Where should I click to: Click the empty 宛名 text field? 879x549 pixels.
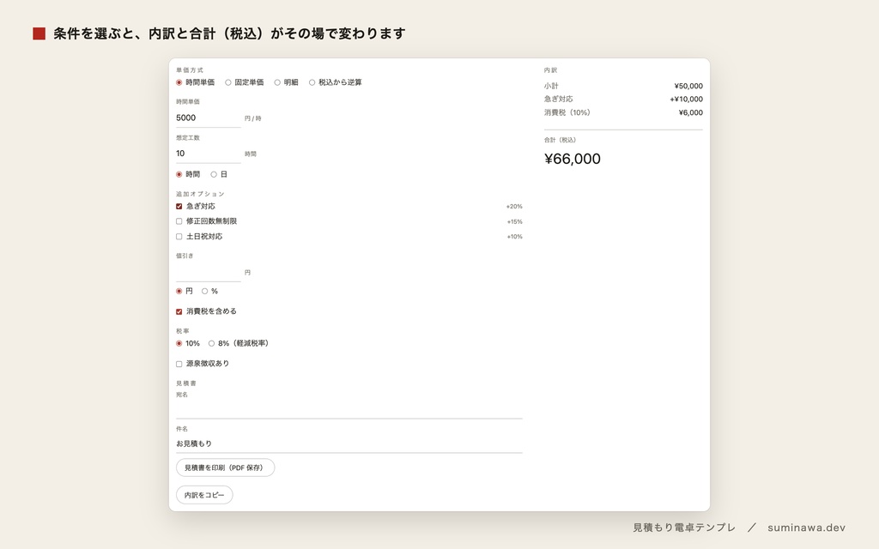pyautogui.click(x=349, y=409)
